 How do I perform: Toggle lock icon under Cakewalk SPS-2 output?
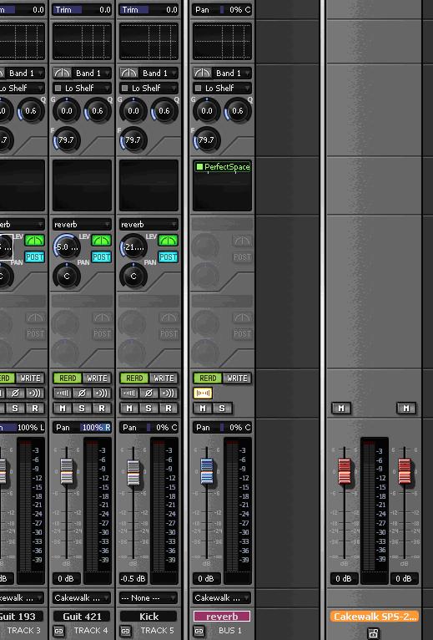click(x=374, y=633)
